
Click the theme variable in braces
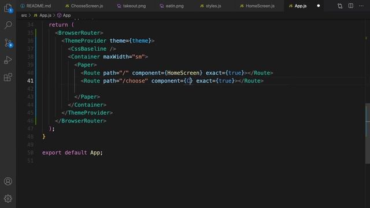140,41
